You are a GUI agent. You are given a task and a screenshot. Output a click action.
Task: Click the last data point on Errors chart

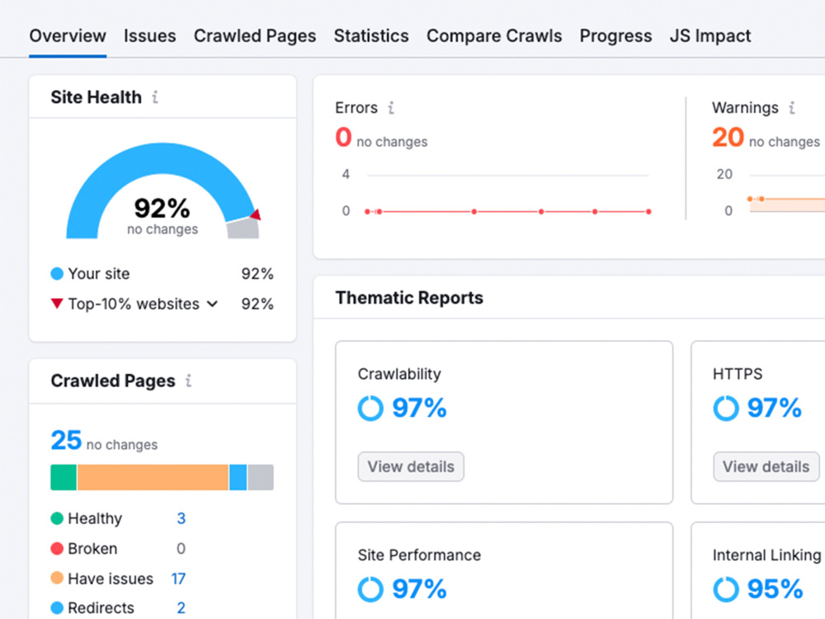pyautogui.click(x=648, y=211)
